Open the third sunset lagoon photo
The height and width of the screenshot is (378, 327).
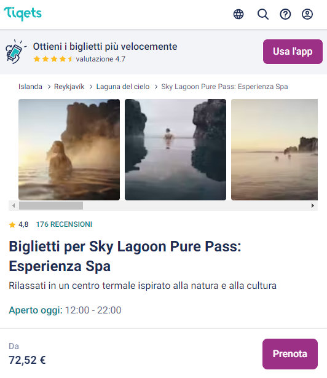[274, 149]
